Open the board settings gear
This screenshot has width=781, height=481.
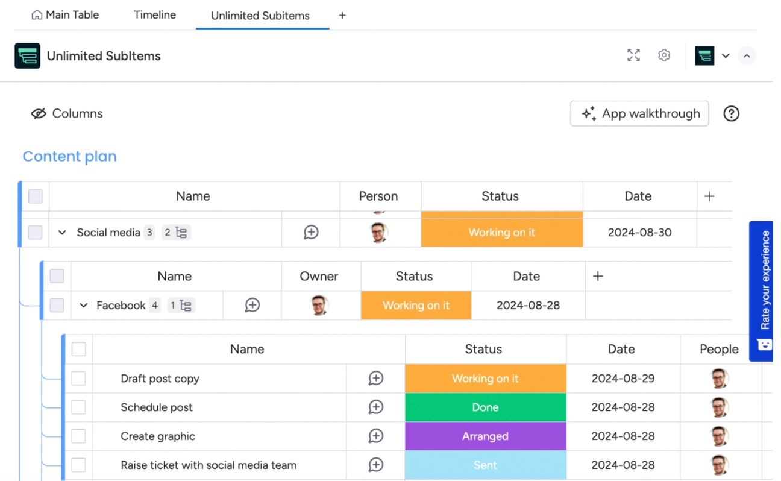(x=664, y=55)
